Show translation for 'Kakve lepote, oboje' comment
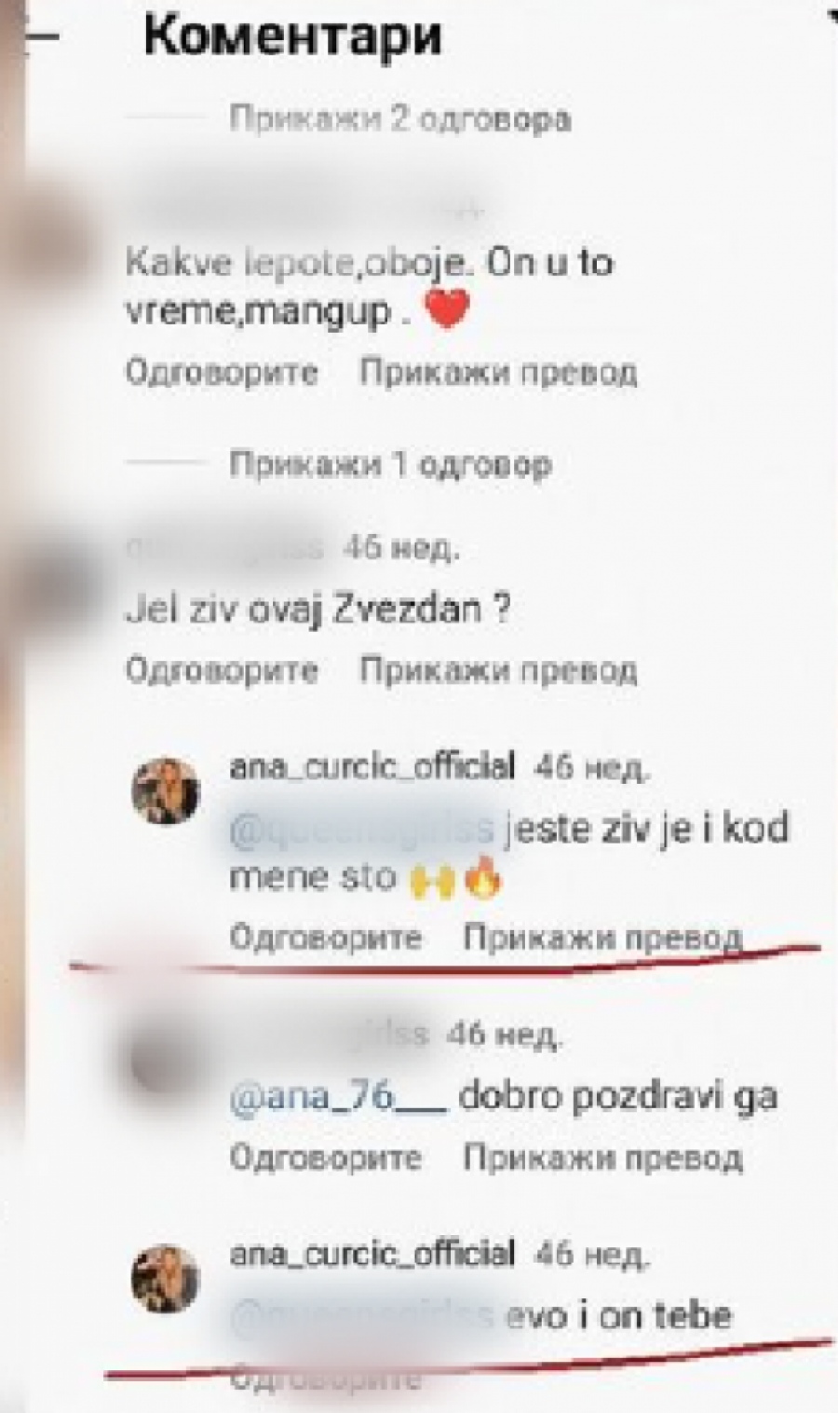838x1413 pixels. click(498, 373)
